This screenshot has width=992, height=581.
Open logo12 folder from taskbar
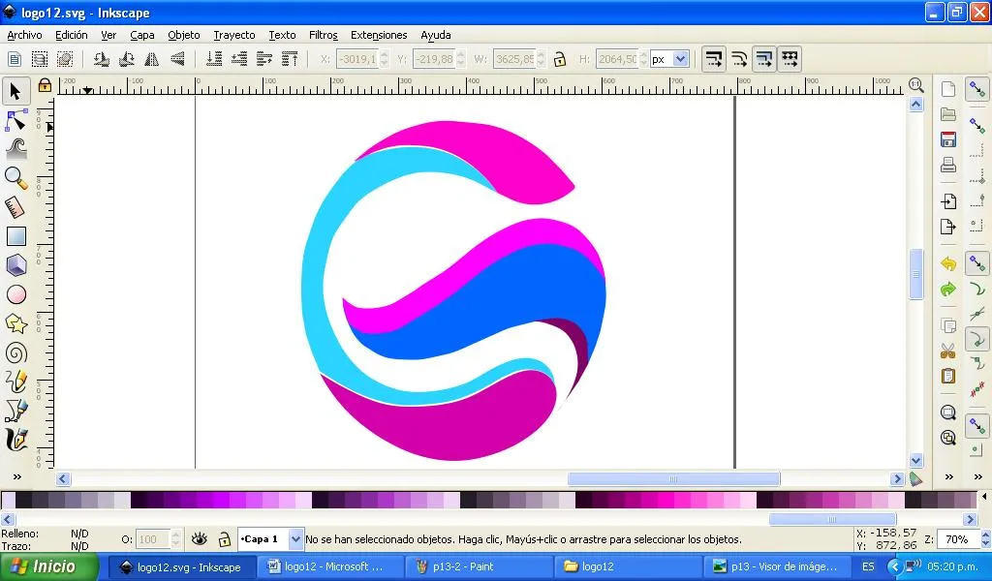(627, 566)
